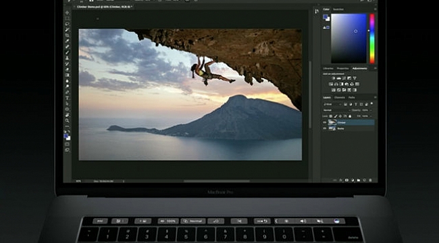Switch to the Properties tab
Screen dimensions: 439x243
[x=342, y=68]
